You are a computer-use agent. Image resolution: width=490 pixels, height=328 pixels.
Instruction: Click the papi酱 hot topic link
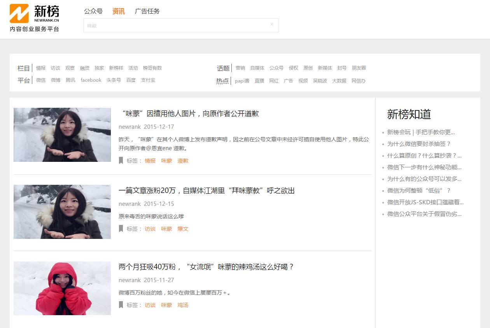point(242,81)
